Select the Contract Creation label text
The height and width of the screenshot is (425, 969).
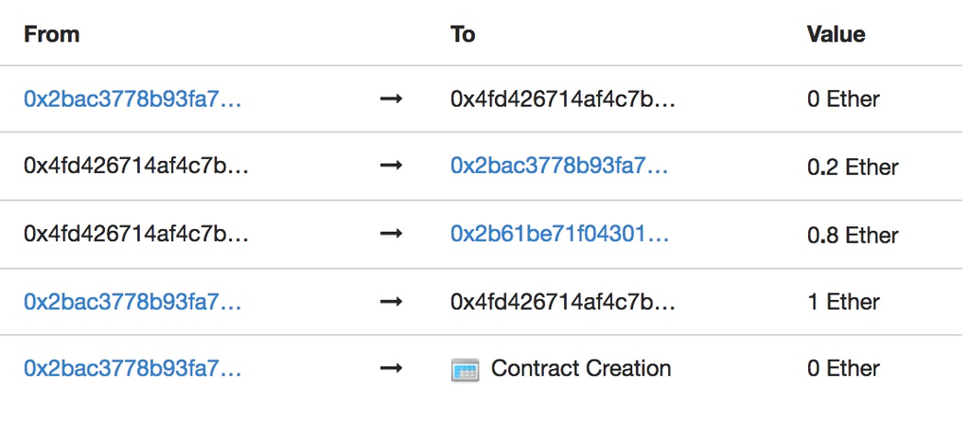tap(581, 369)
